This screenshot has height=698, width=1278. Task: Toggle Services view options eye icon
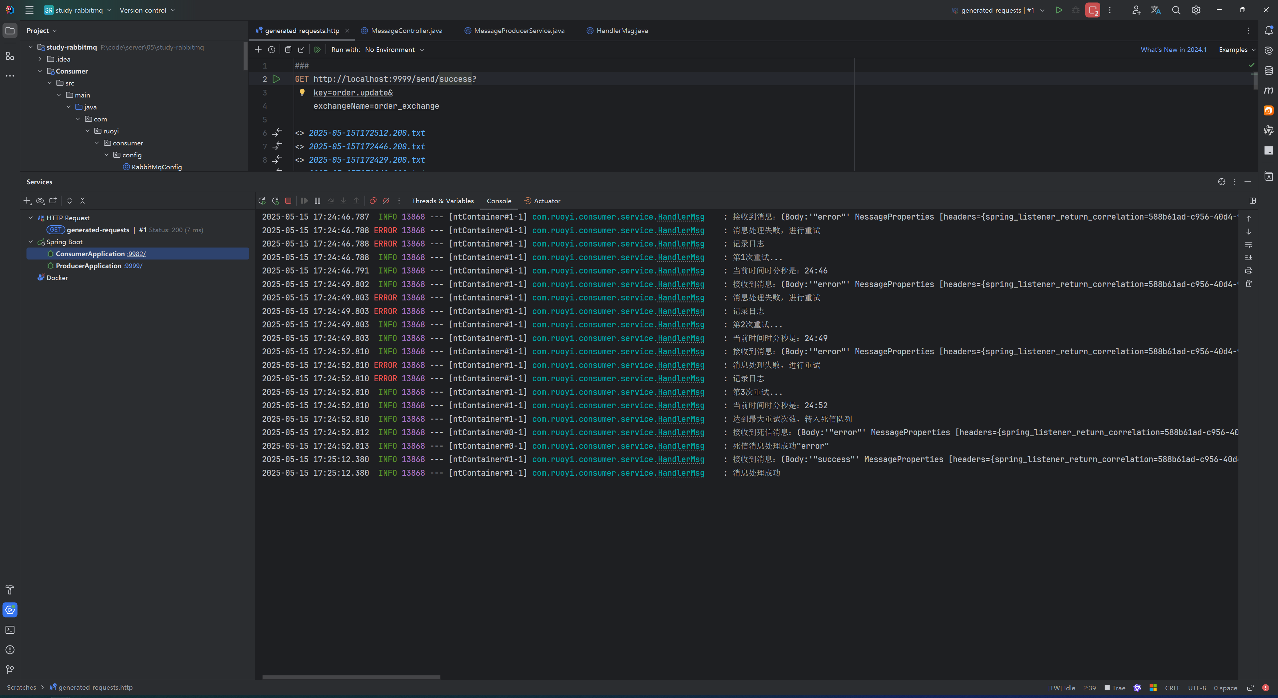point(40,201)
